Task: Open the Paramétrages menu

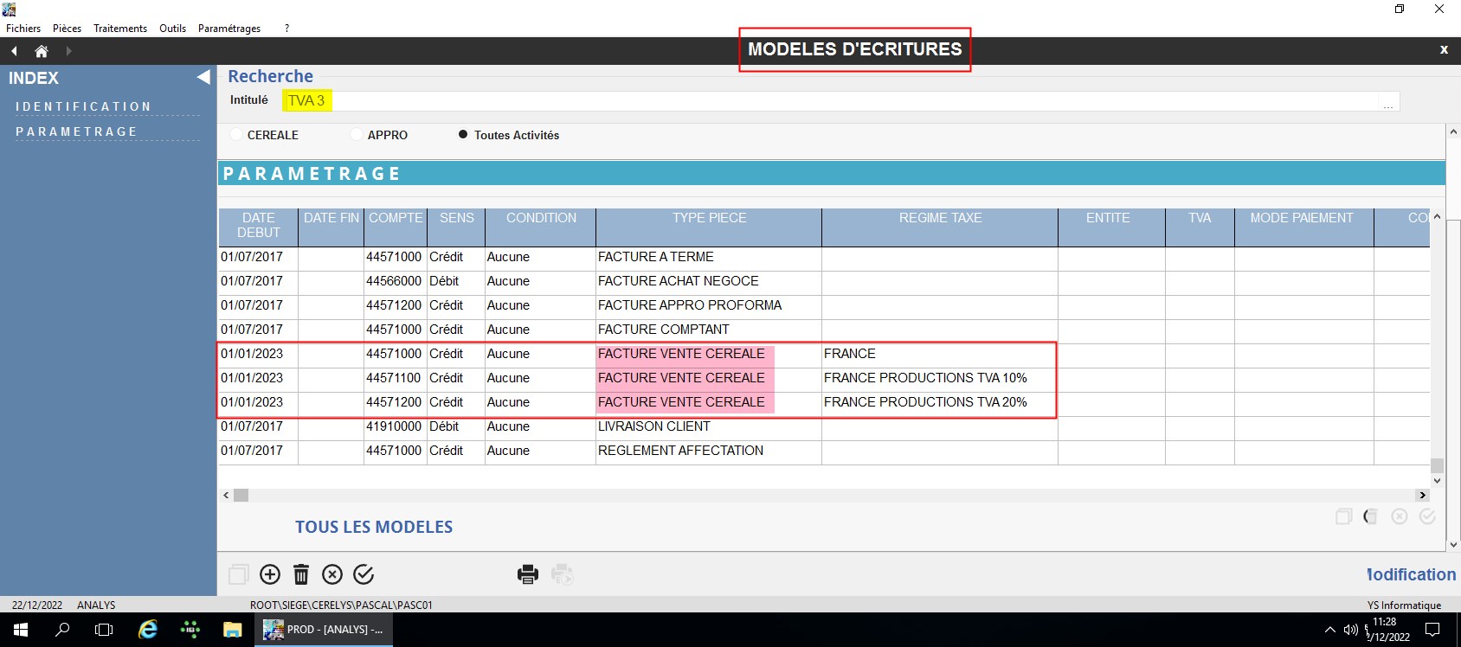Action: 229,29
